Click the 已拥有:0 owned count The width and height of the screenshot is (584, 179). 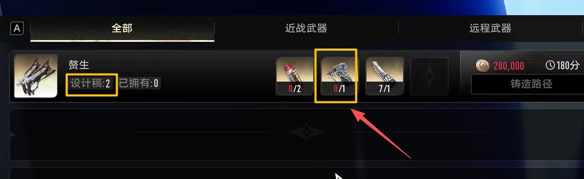click(138, 83)
